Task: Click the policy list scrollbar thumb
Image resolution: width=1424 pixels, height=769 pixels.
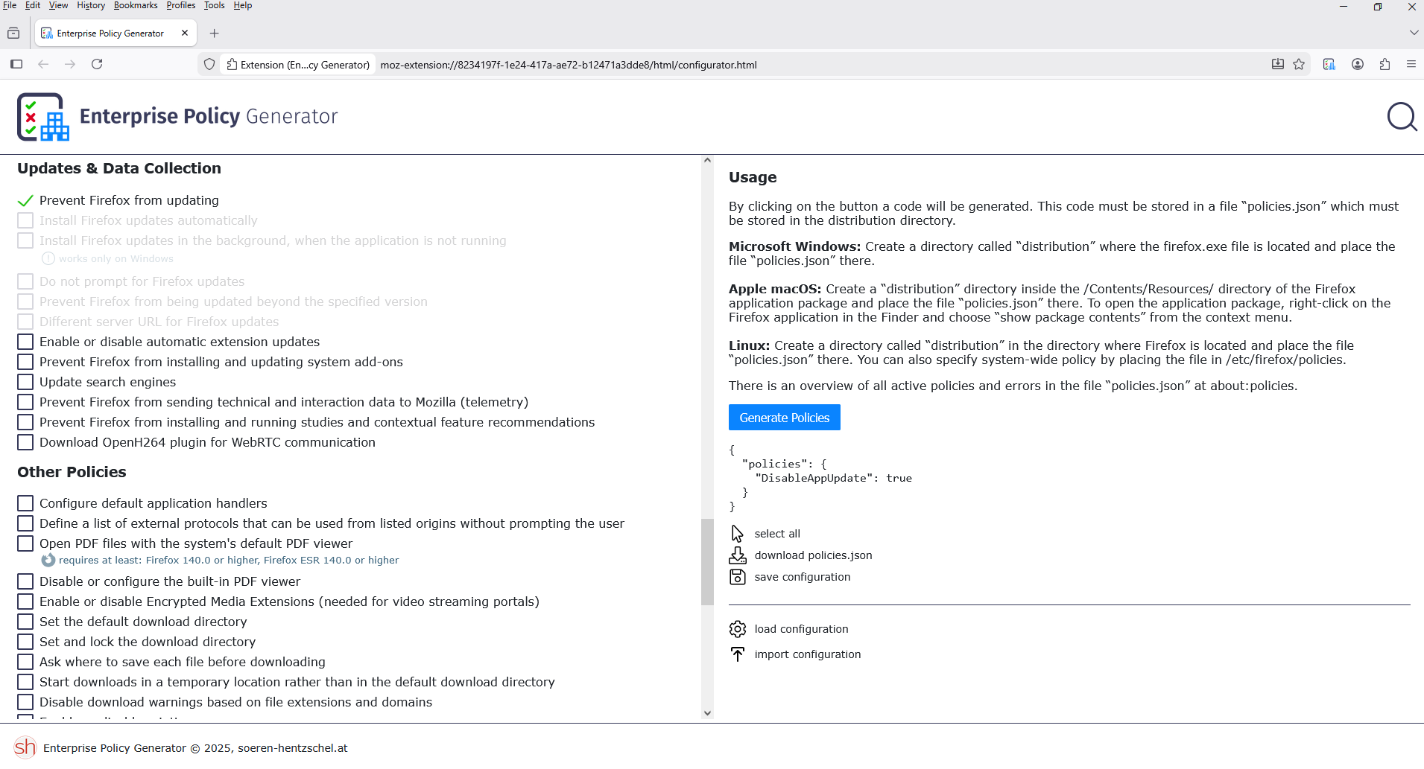Action: (x=707, y=562)
